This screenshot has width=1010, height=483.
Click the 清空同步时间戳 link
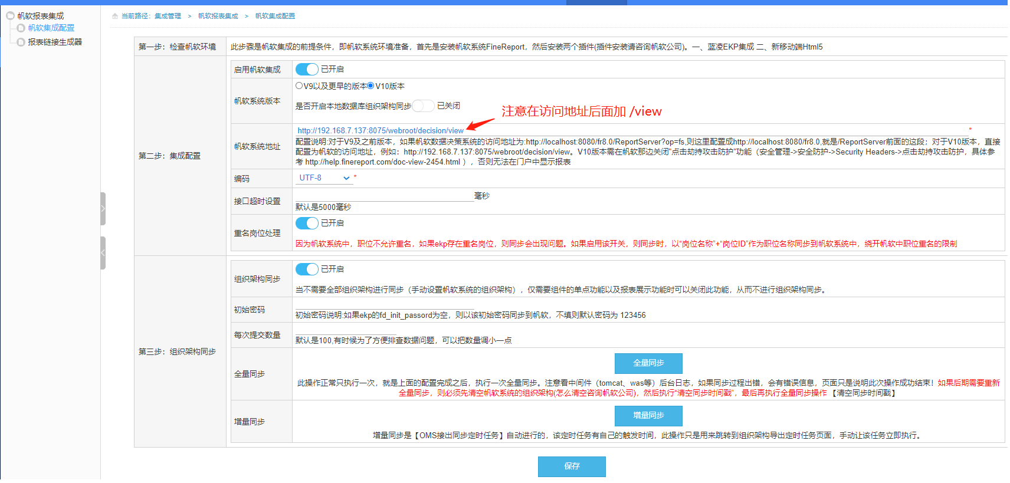[864, 393]
